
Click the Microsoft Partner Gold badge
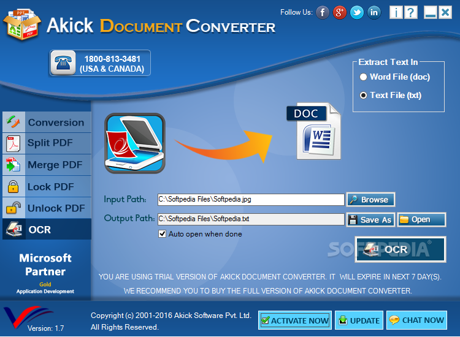[45, 273]
